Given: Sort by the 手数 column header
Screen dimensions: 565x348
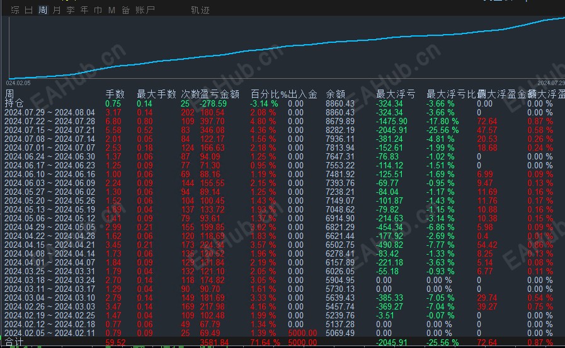Looking at the screenshot, I should pyautogui.click(x=115, y=95).
